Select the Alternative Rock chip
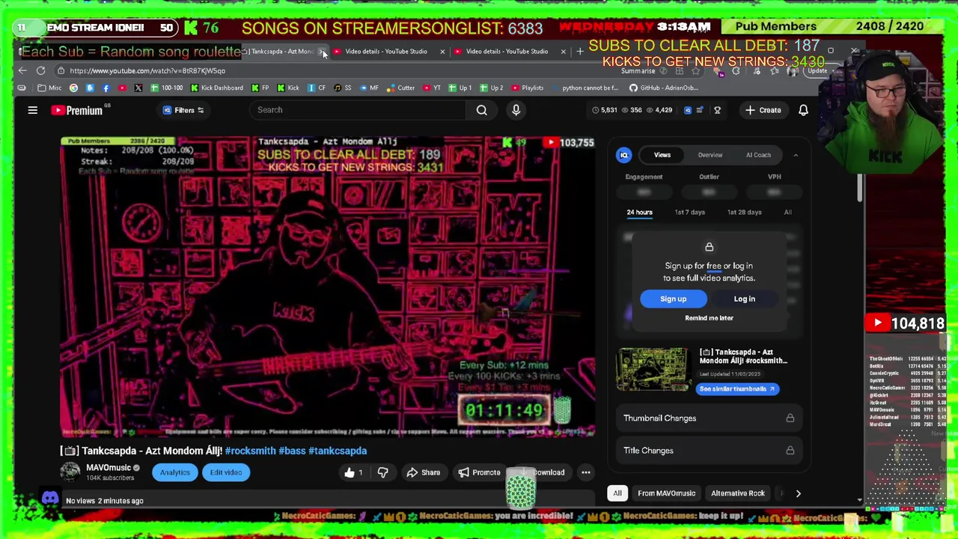Viewport: 958px width, 539px height. click(738, 493)
